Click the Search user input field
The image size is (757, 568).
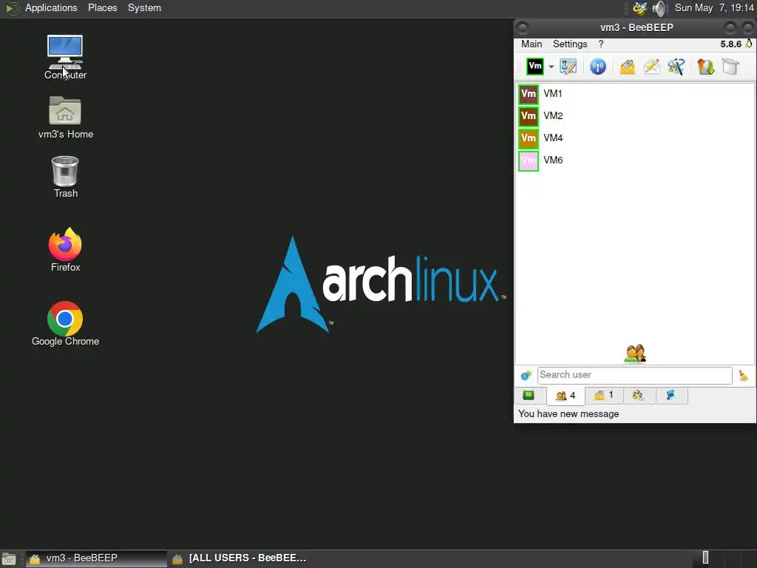click(634, 375)
